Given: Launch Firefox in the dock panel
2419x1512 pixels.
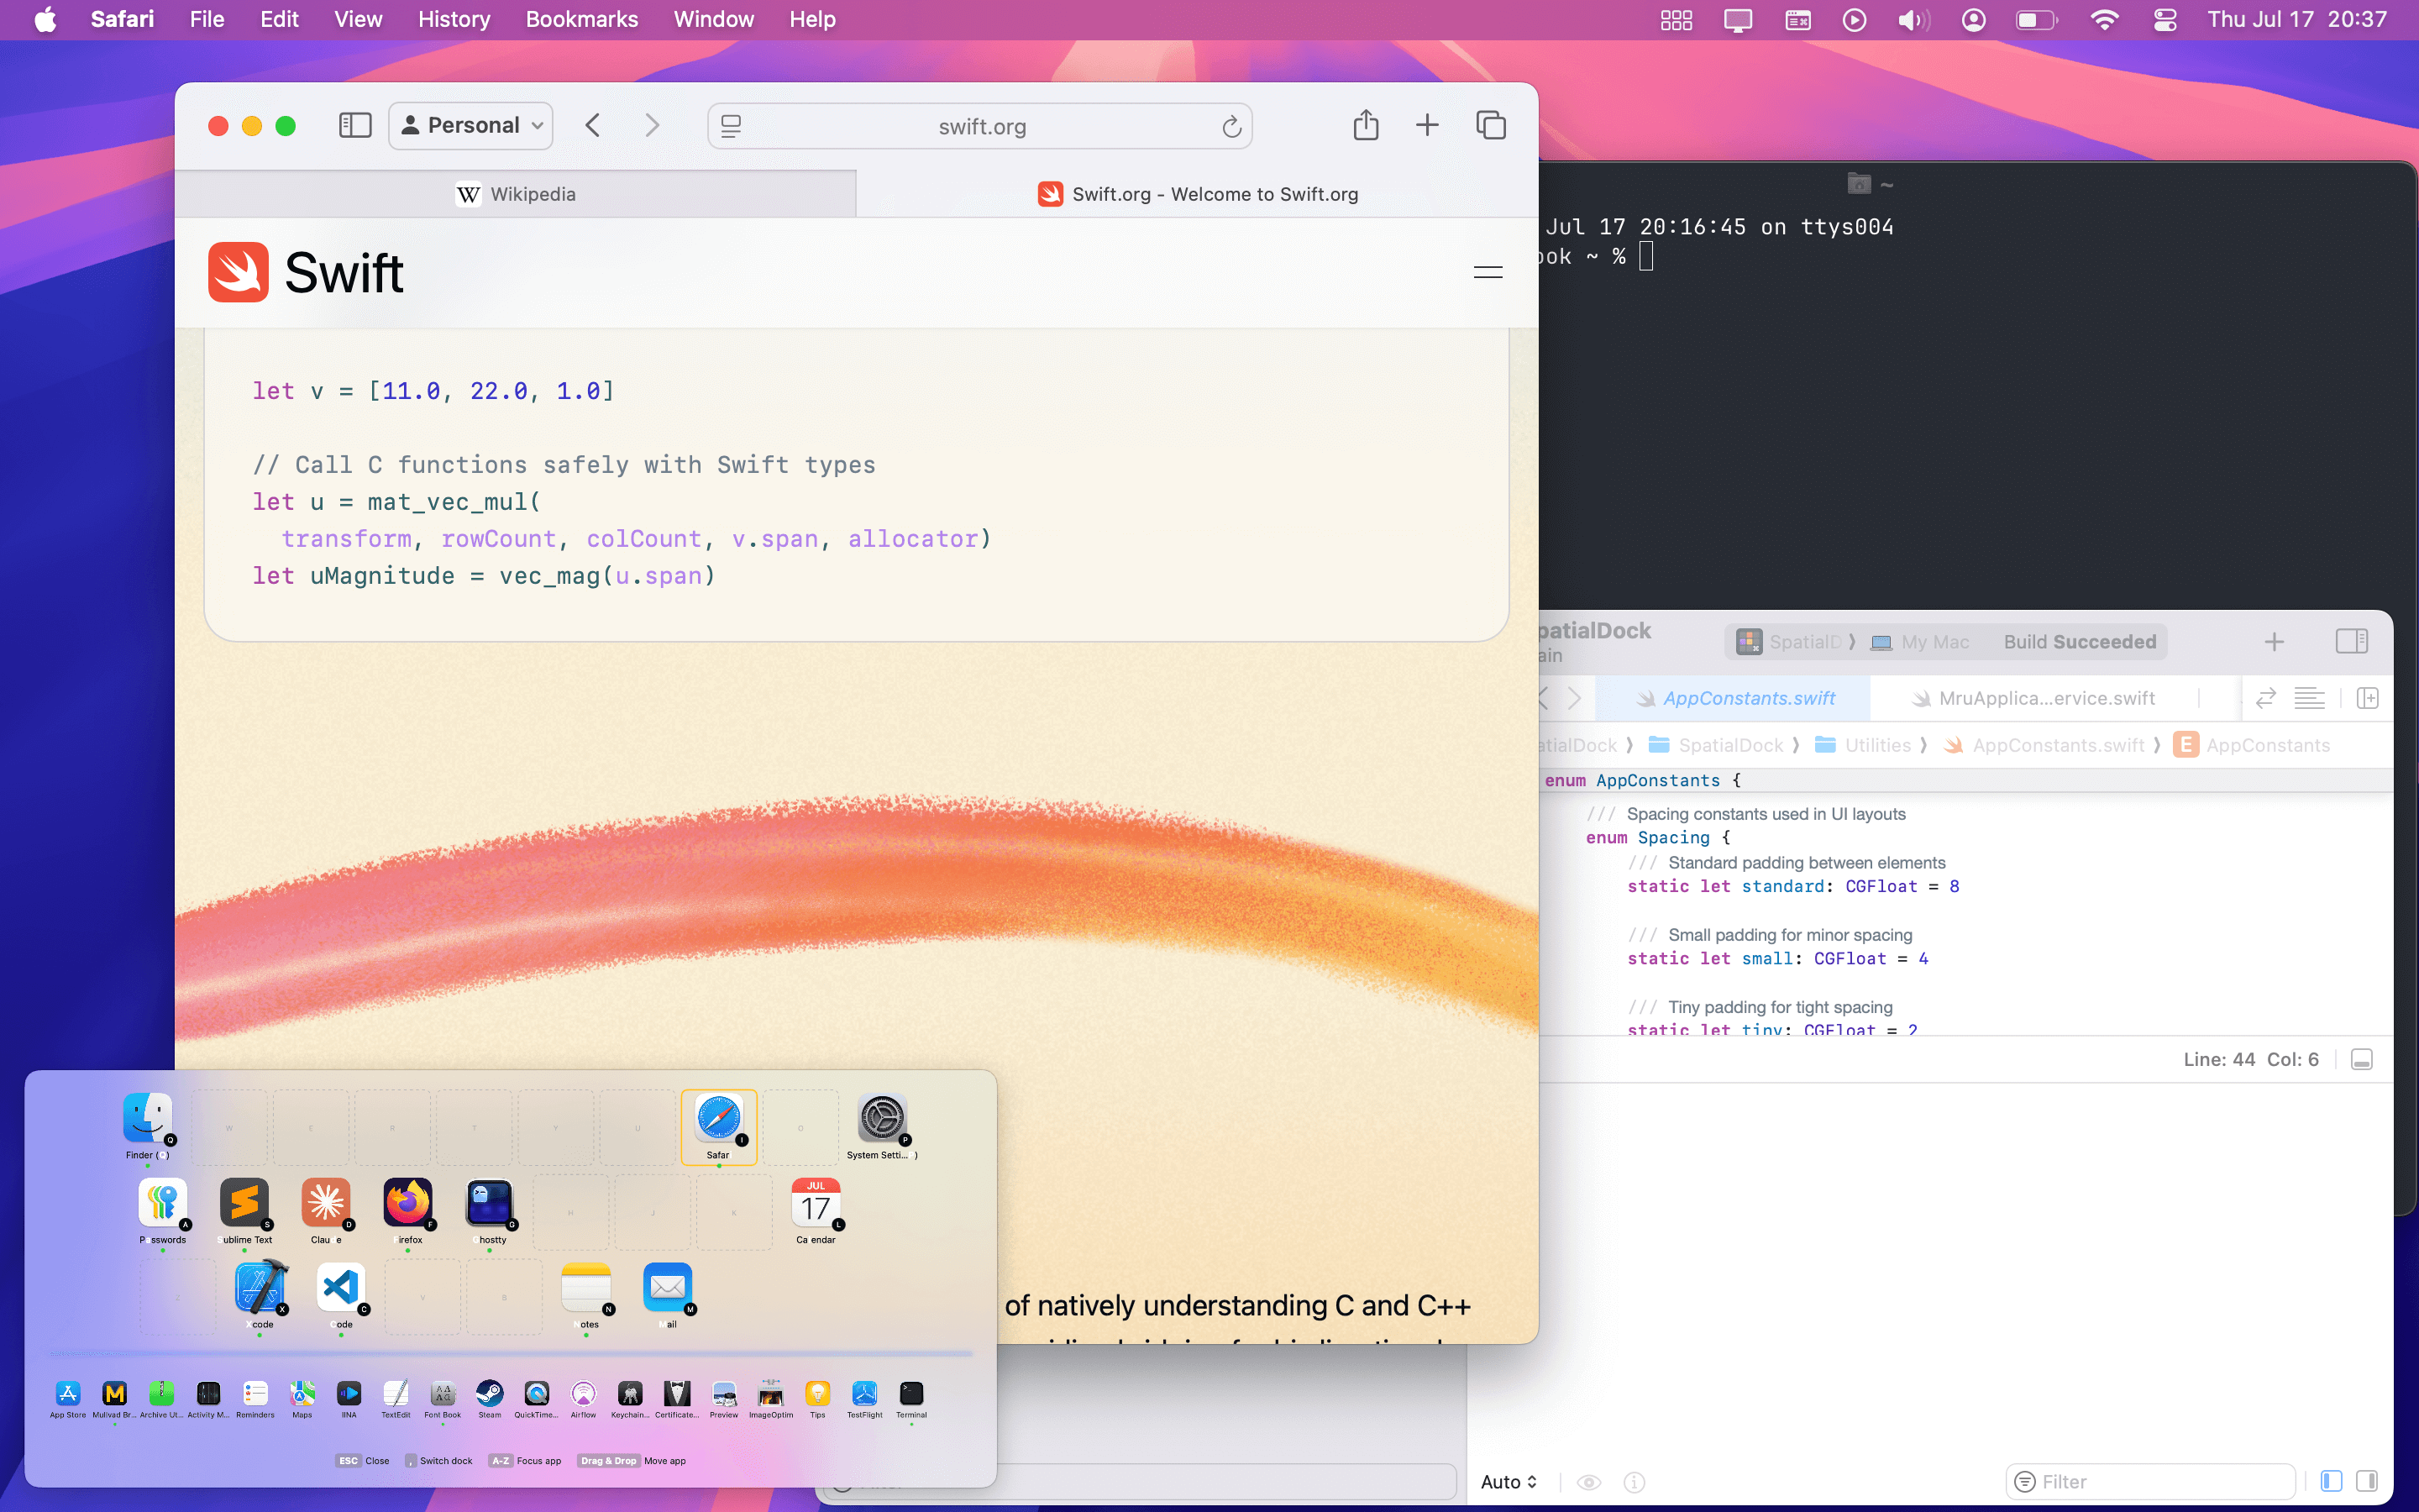Looking at the screenshot, I should [407, 1203].
